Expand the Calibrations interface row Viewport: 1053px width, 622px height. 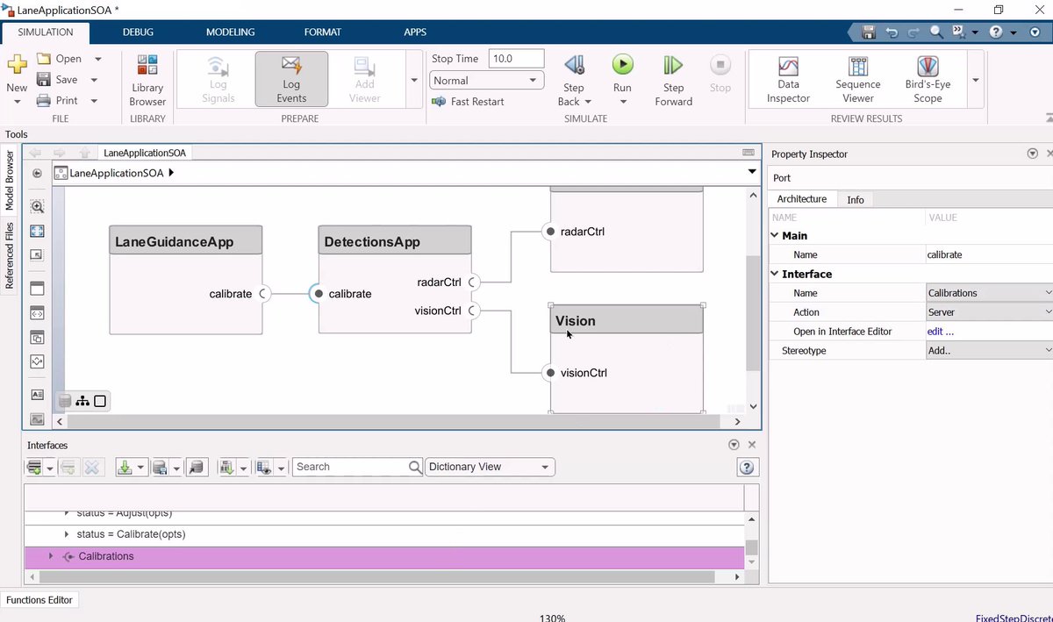pyautogui.click(x=50, y=556)
